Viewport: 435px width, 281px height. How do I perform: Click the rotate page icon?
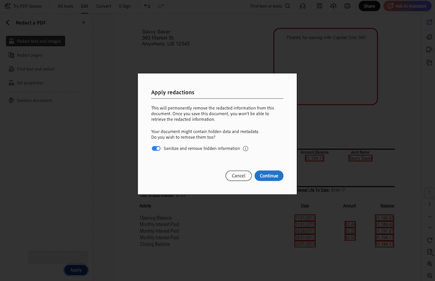pos(430,240)
